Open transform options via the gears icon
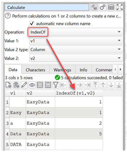The height and width of the screenshot is (152, 127). tap(103, 7)
